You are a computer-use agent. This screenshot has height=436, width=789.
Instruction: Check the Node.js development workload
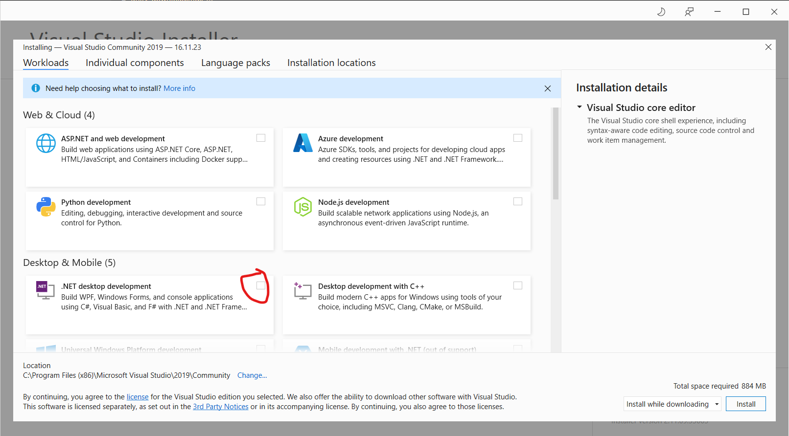(518, 201)
